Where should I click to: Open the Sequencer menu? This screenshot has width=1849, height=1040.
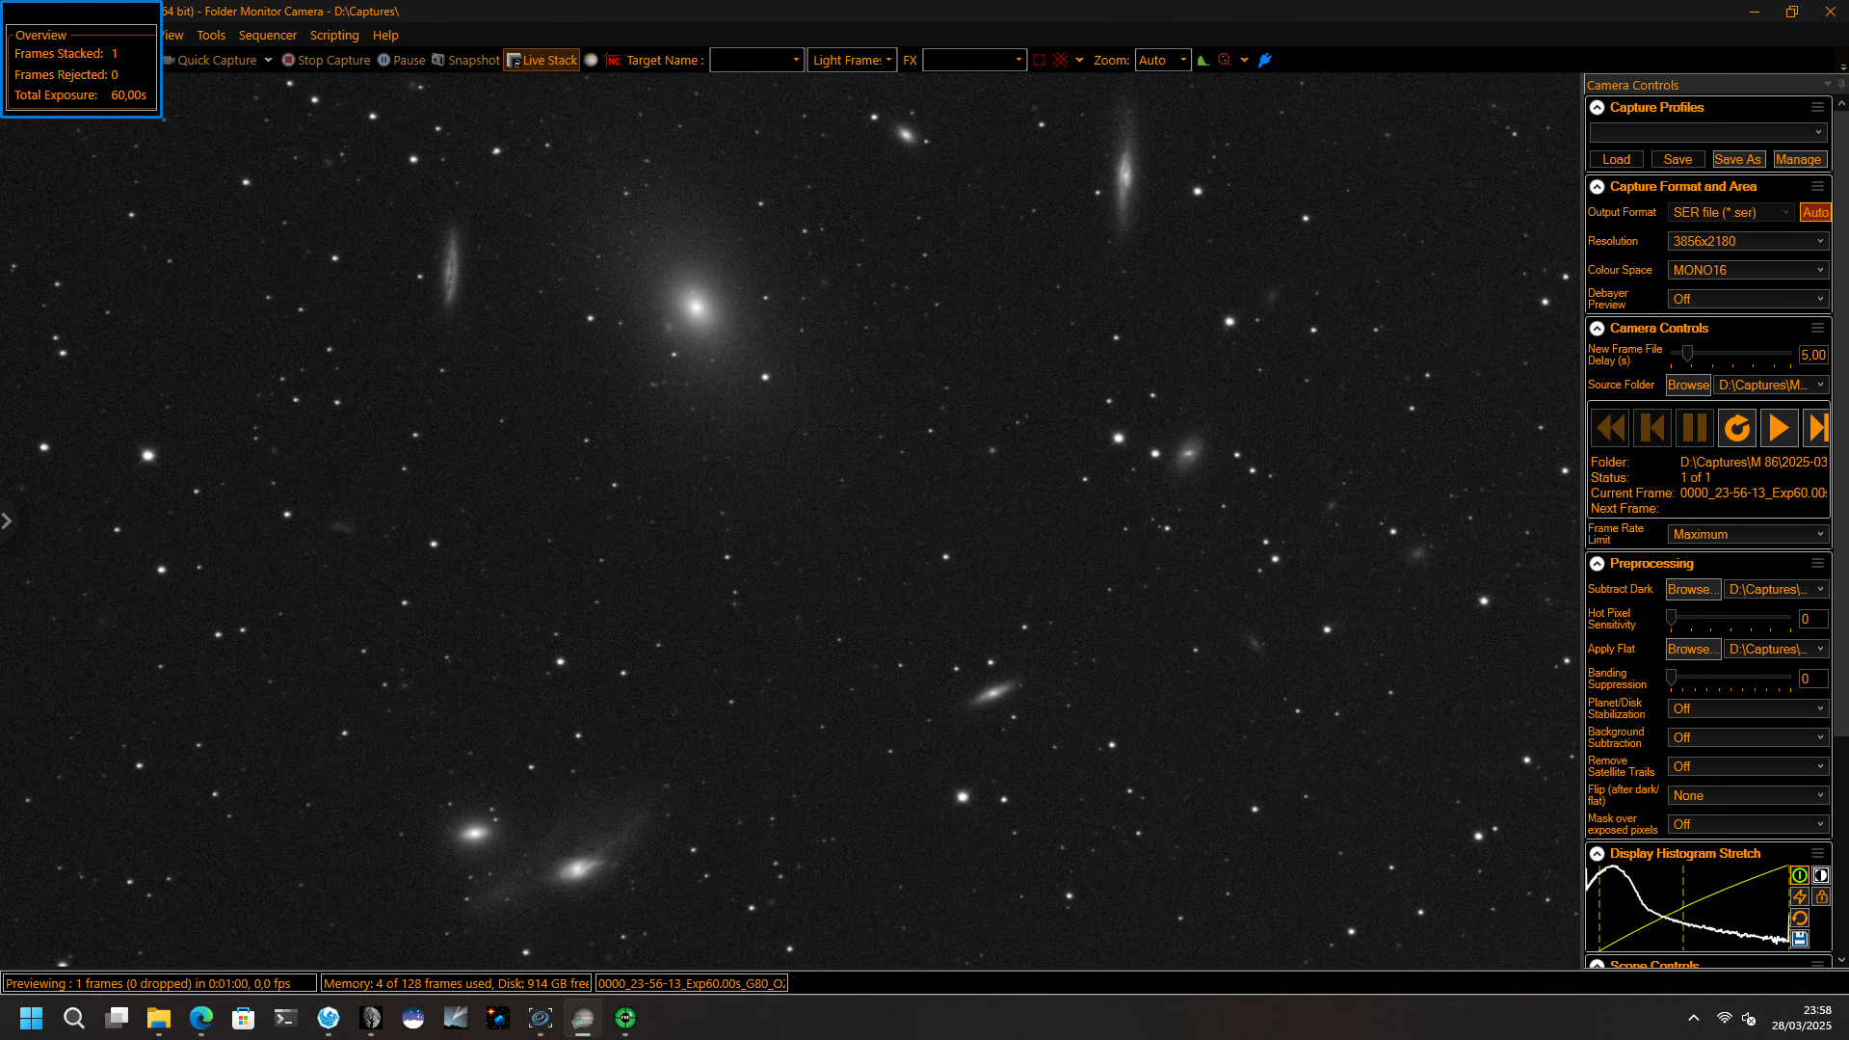pyautogui.click(x=268, y=35)
